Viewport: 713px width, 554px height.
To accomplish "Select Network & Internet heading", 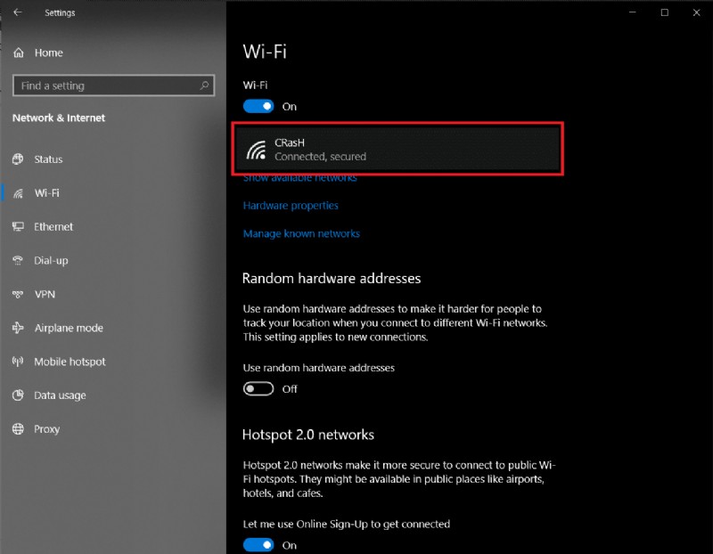I will pos(61,118).
